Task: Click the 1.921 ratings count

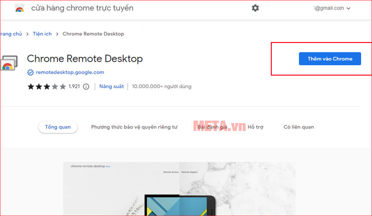Action: point(74,86)
